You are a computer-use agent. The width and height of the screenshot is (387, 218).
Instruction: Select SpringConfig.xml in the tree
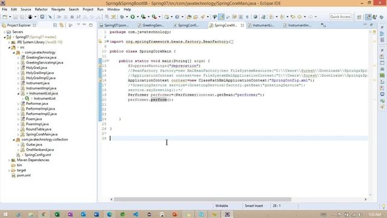[37, 155]
